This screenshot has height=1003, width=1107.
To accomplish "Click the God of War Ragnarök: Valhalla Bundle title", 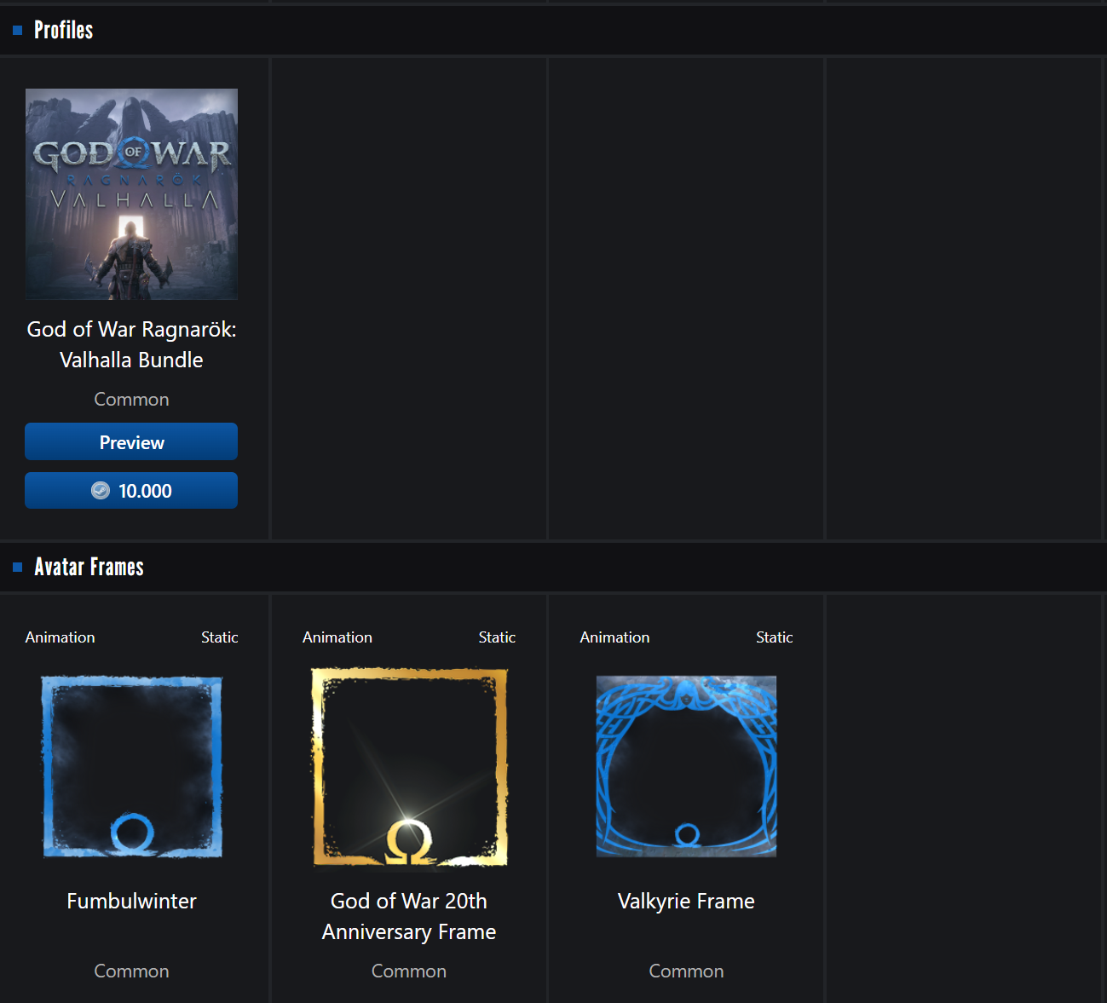I will [131, 344].
